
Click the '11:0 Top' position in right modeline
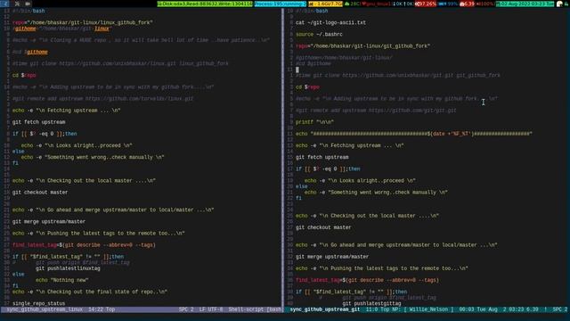(x=377, y=309)
